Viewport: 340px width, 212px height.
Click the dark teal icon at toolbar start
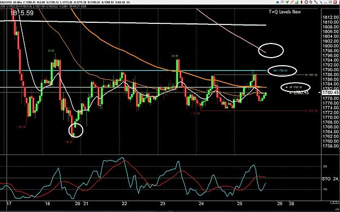point(277,2)
